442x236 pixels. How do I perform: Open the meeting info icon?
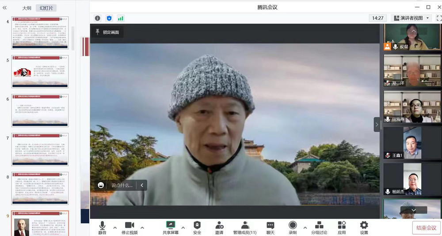click(x=97, y=18)
